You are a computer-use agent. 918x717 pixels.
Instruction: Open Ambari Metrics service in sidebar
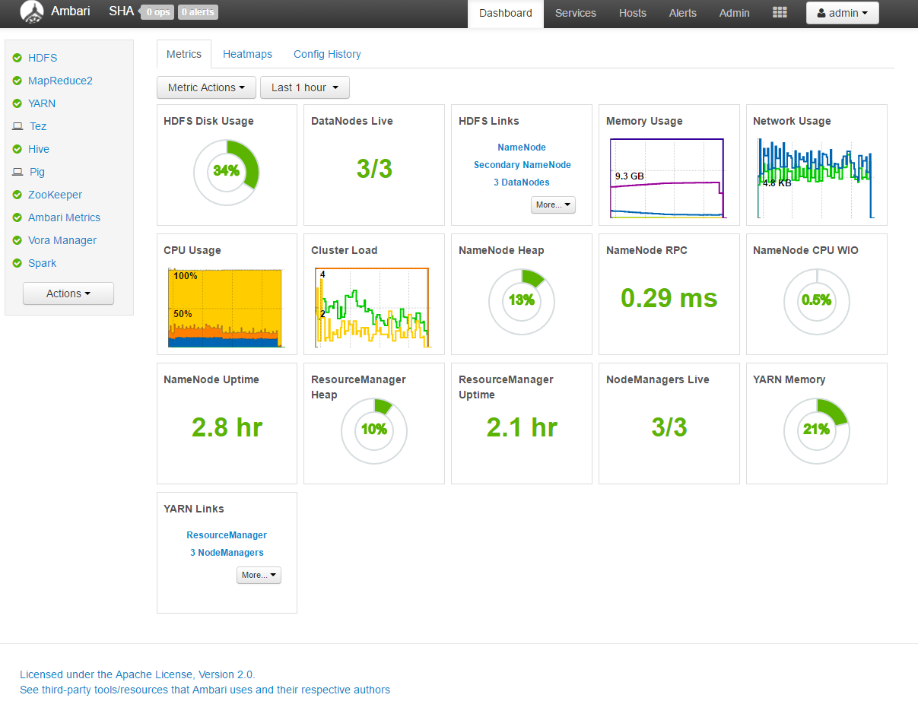click(64, 217)
